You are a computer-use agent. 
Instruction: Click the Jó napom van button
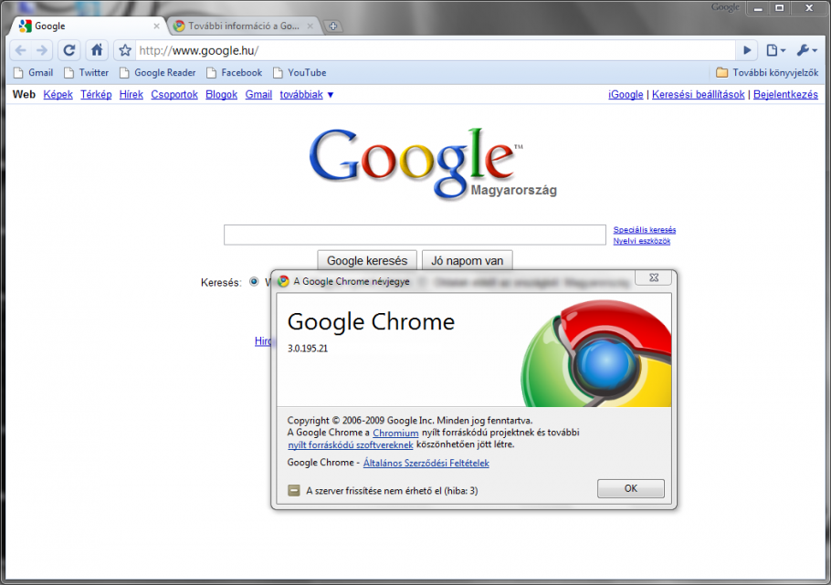tap(467, 260)
